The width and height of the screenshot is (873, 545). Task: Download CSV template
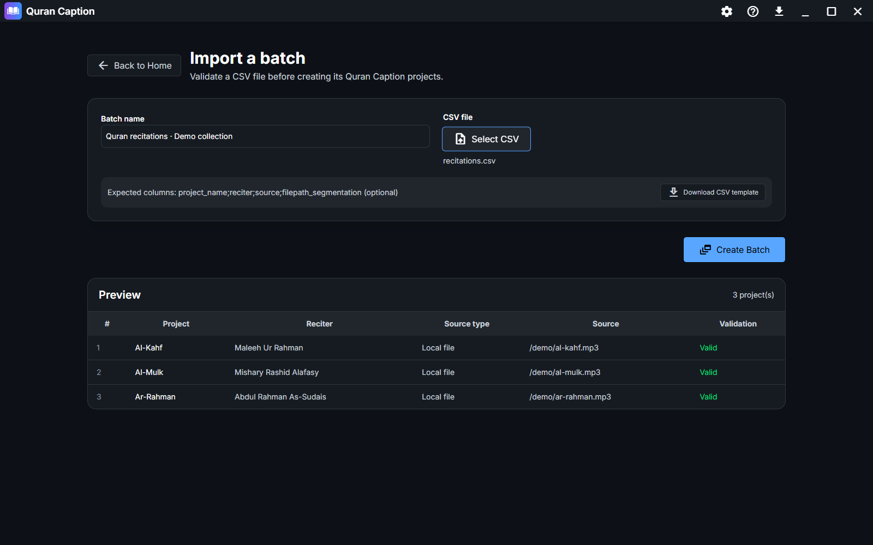click(x=713, y=192)
